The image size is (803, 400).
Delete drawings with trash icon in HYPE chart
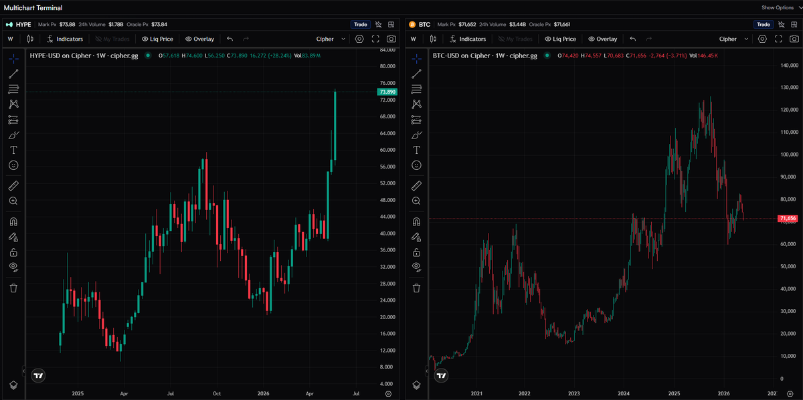click(13, 288)
